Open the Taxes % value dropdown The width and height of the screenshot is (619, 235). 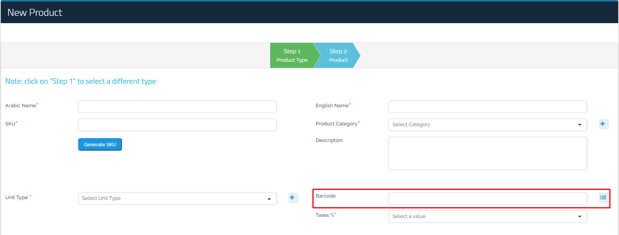click(487, 216)
